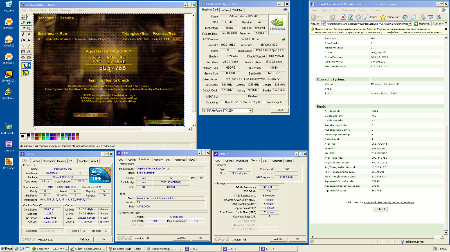Click the Stop icon in Internet Explorer

(x=343, y=17)
